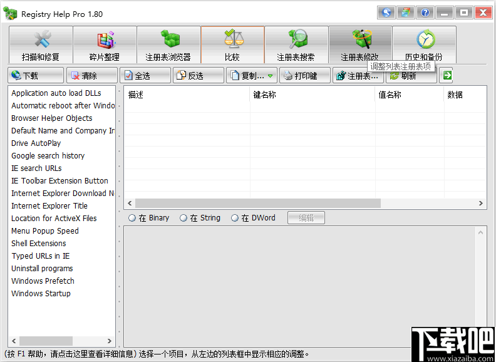The height and width of the screenshot is (362, 496).
Task: Select Windows Startup item
Action: click(x=61, y=294)
